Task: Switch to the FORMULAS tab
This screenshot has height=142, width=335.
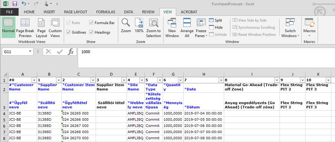Action: pos(106,12)
